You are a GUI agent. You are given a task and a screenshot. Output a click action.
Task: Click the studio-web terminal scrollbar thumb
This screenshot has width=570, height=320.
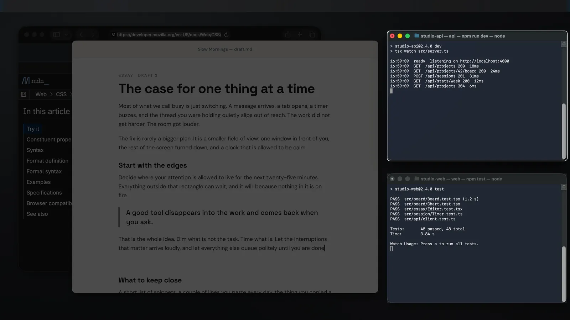pyautogui.click(x=564, y=274)
